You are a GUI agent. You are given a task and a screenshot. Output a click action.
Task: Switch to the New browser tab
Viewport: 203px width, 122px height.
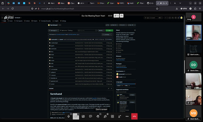tap(61, 3)
